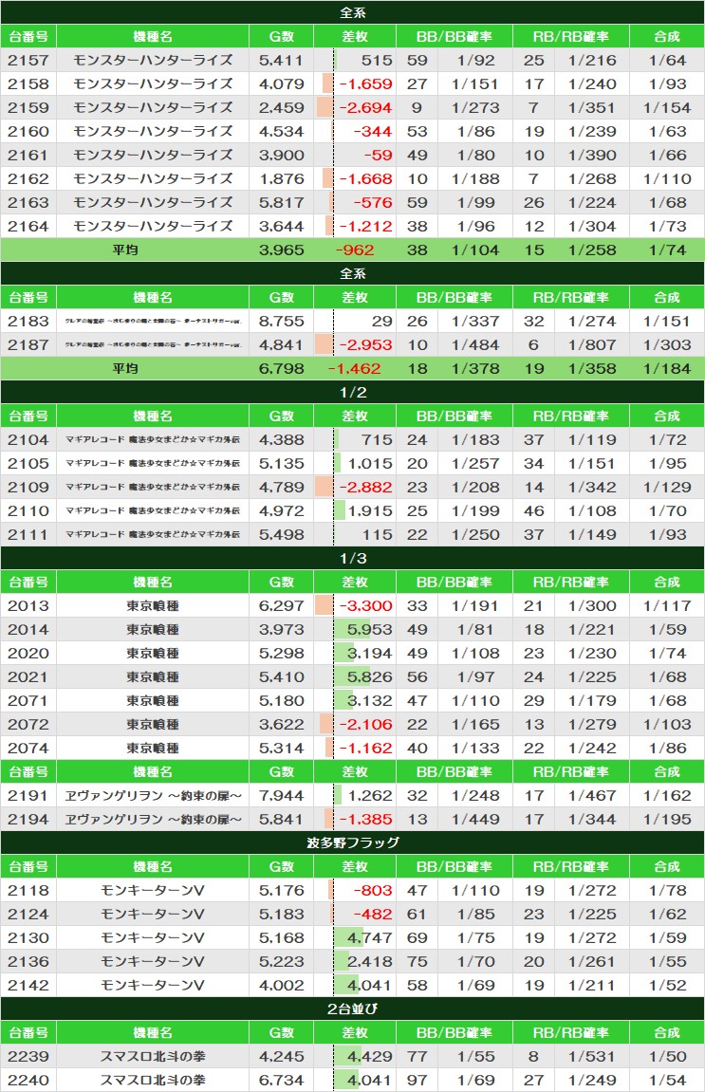This screenshot has width=705, height=1092.
Task: Click RB rate 1/390 in row 2161
Action: click(x=592, y=156)
